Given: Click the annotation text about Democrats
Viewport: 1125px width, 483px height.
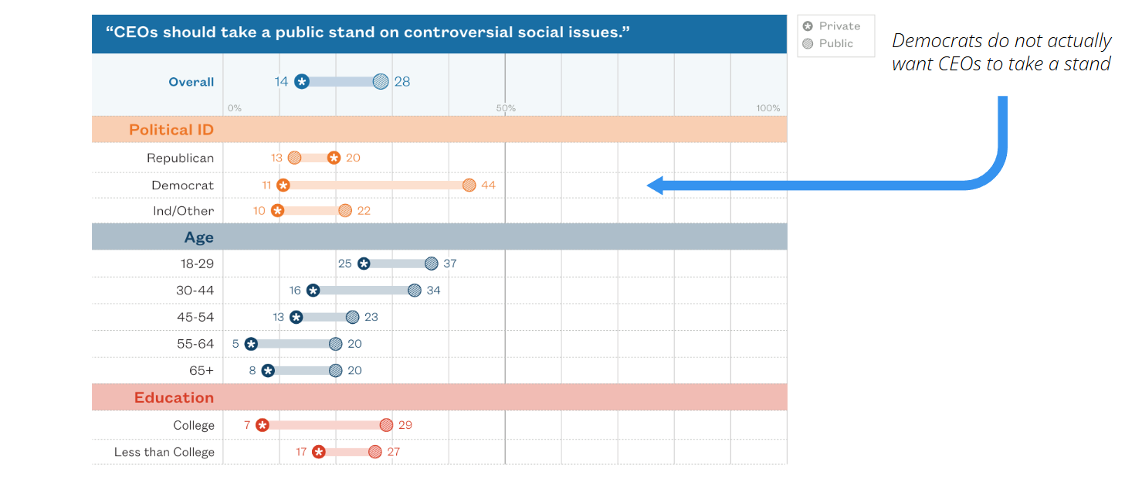Looking at the screenshot, I should (x=1001, y=52).
